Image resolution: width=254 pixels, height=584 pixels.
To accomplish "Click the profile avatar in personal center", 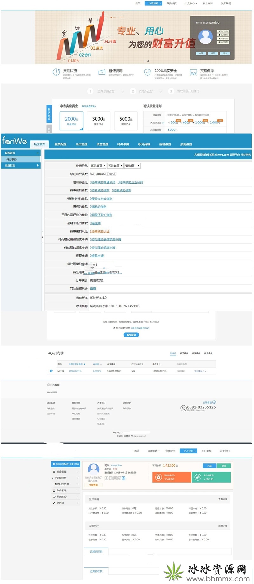I will pyautogui.click(x=93, y=469).
